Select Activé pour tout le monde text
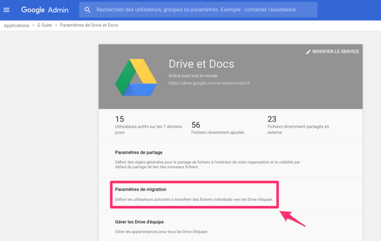The width and height of the screenshot is (381, 241). pos(193,76)
